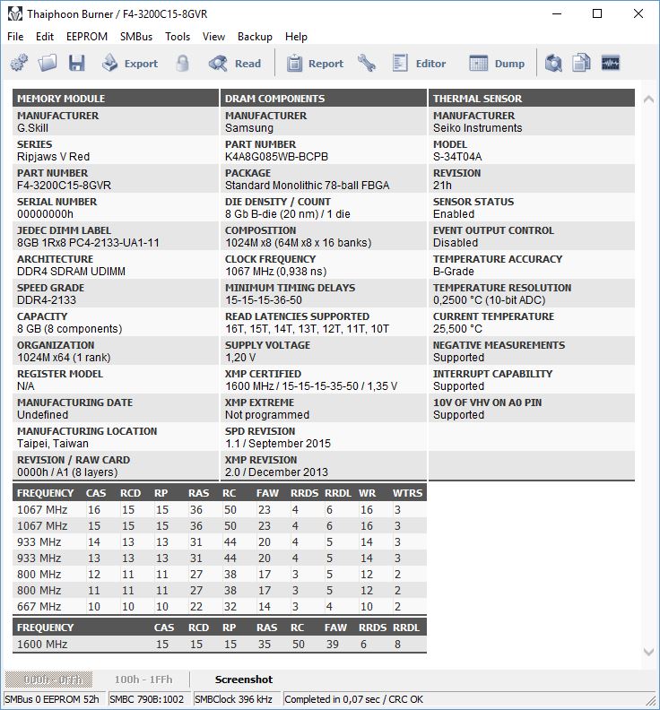Click the 8 Gb B-die density value

288,214
